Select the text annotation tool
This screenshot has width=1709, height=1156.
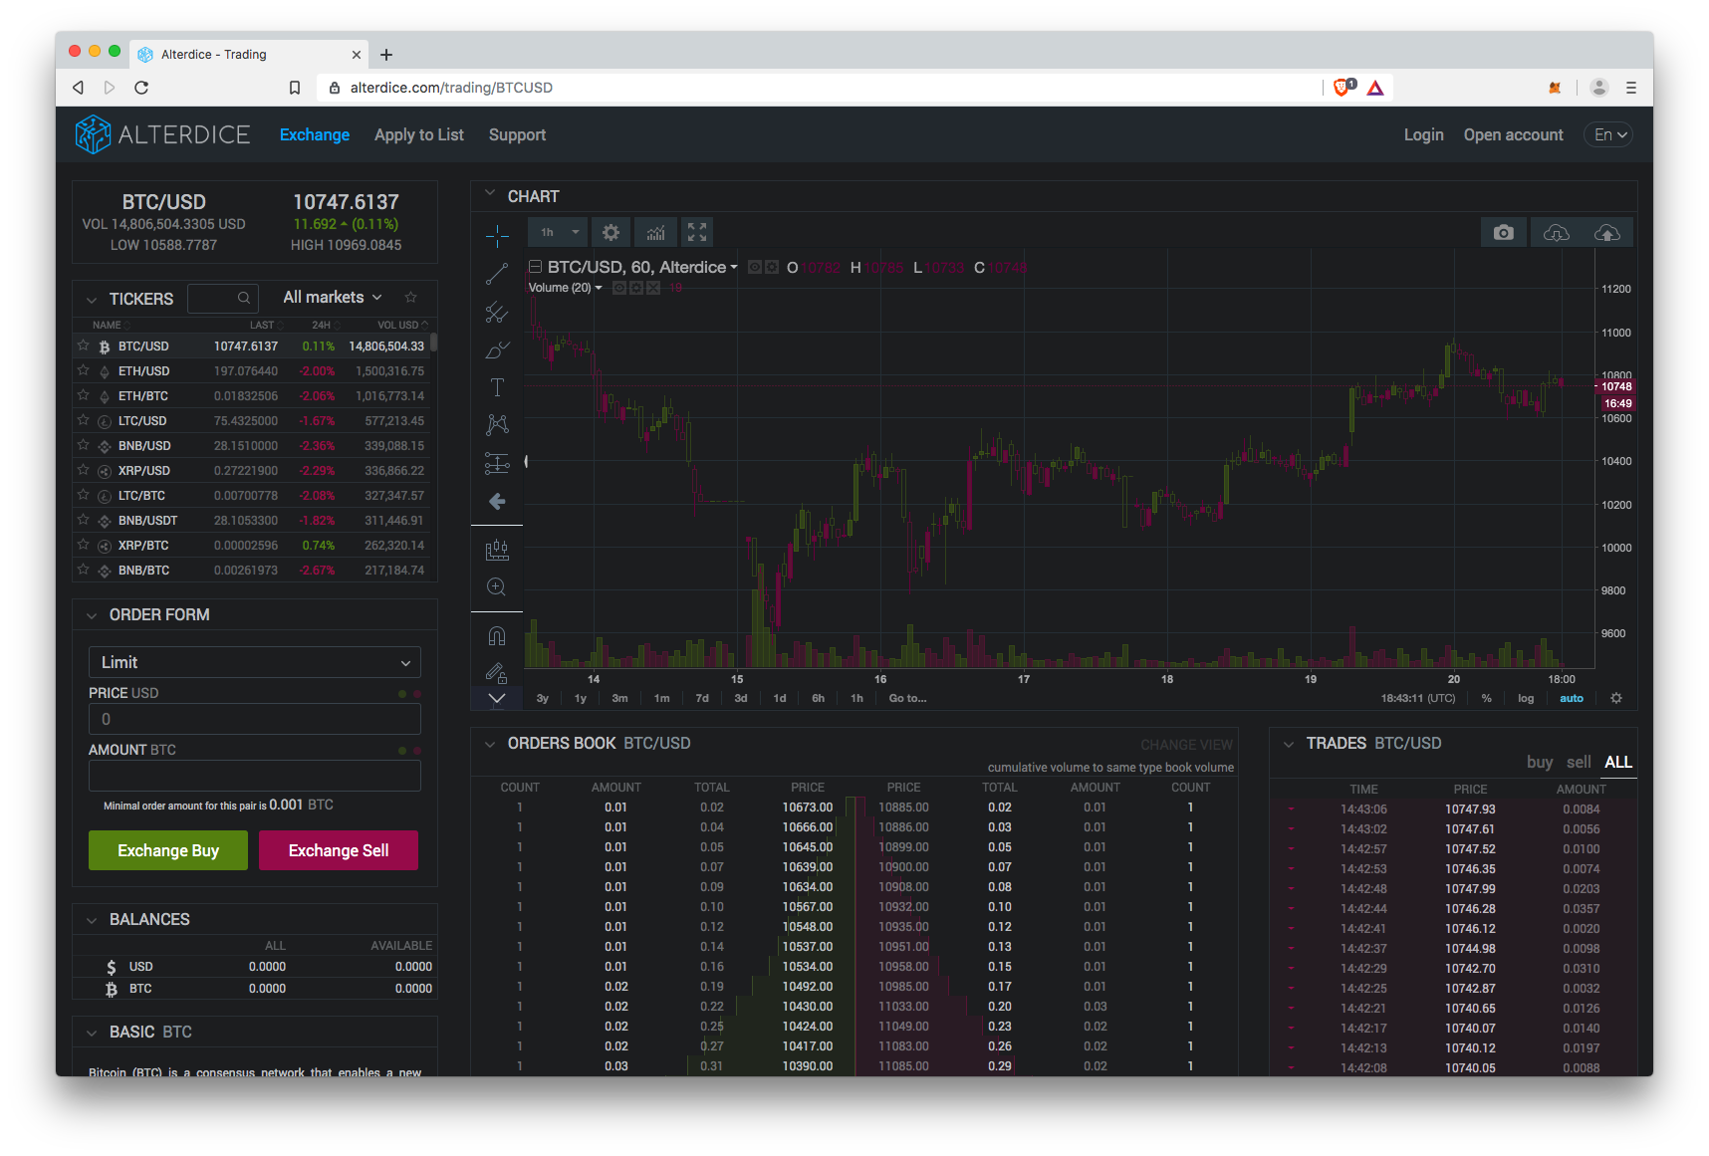point(497,387)
